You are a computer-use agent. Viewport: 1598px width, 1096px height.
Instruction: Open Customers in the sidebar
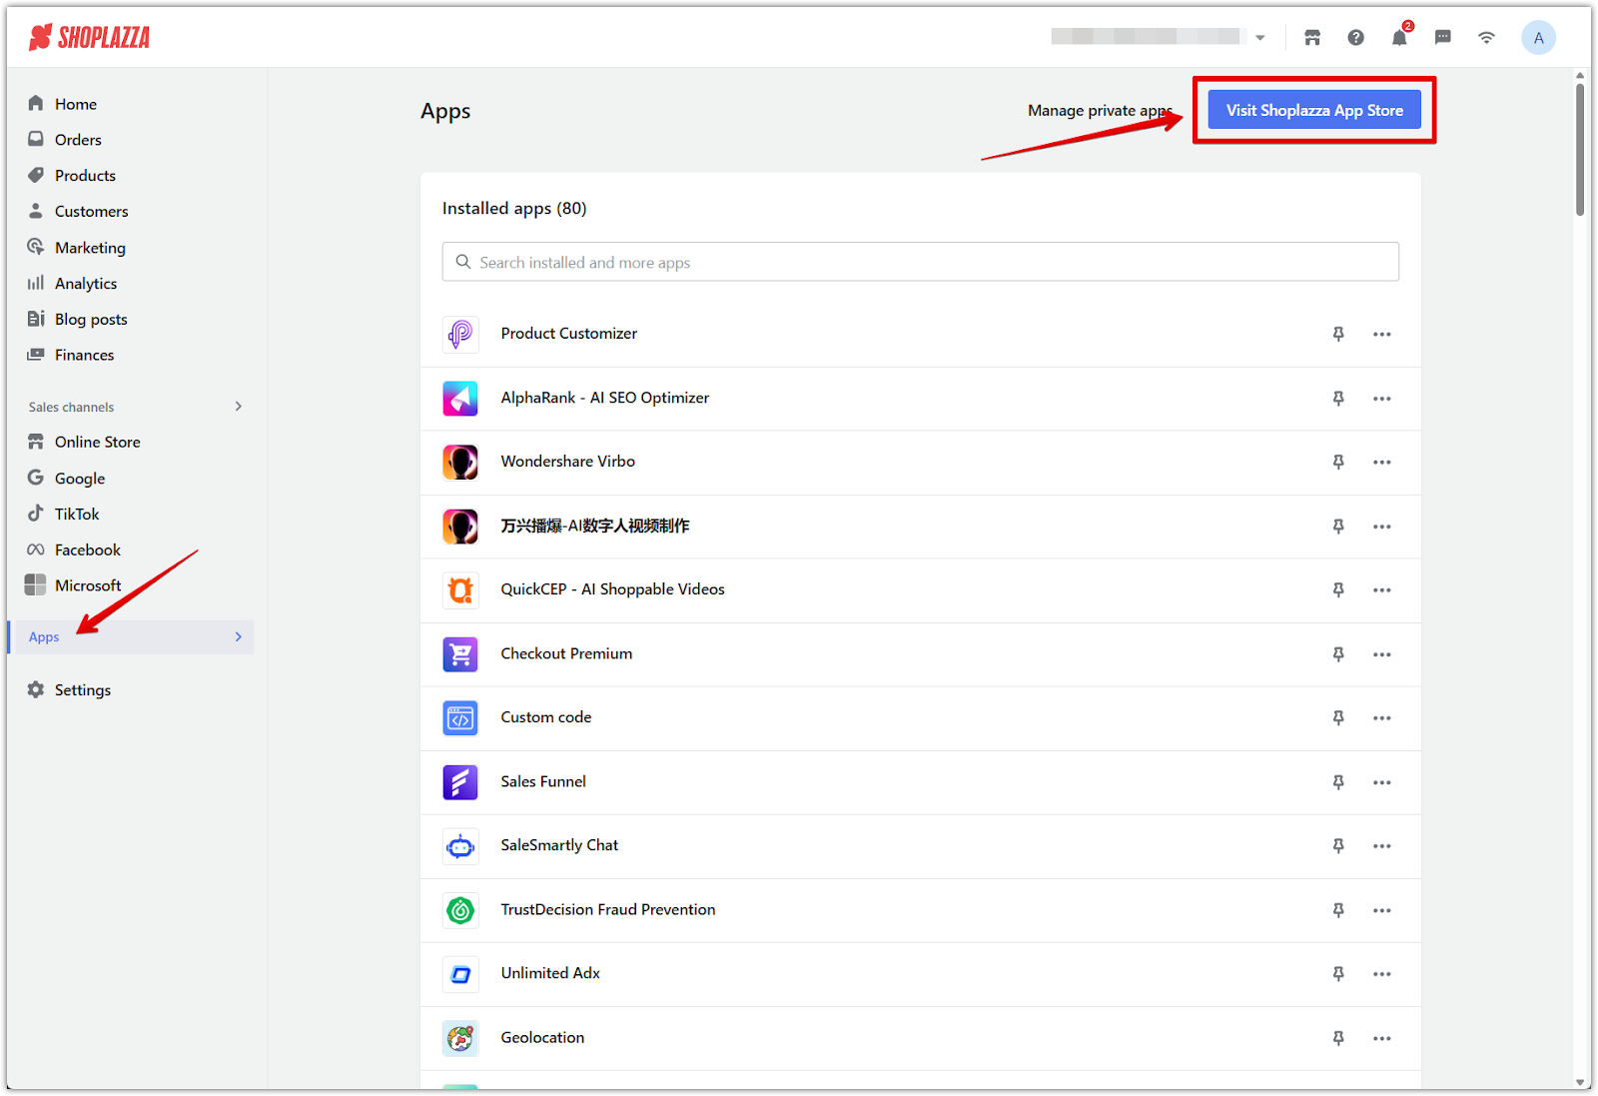(91, 212)
